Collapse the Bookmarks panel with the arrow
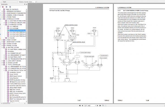 (26, 4)
